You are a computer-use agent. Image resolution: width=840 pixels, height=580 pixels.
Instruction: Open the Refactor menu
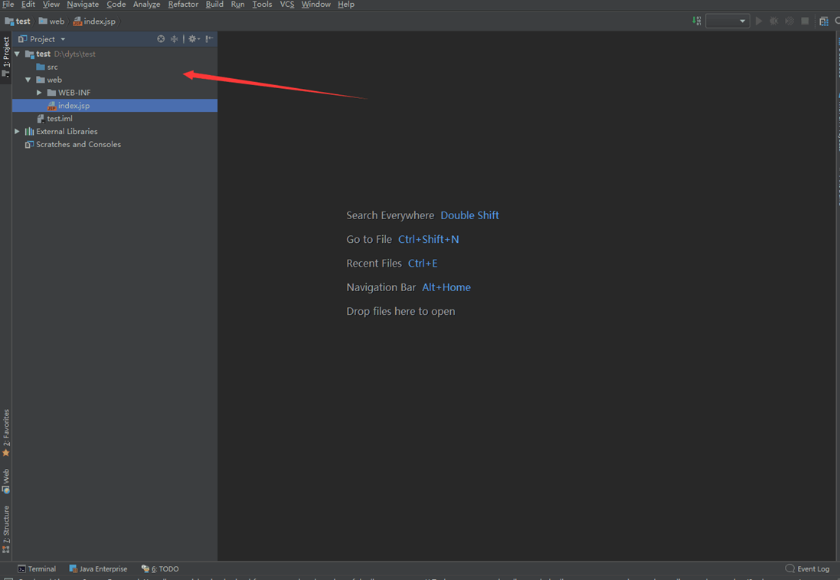tap(183, 5)
